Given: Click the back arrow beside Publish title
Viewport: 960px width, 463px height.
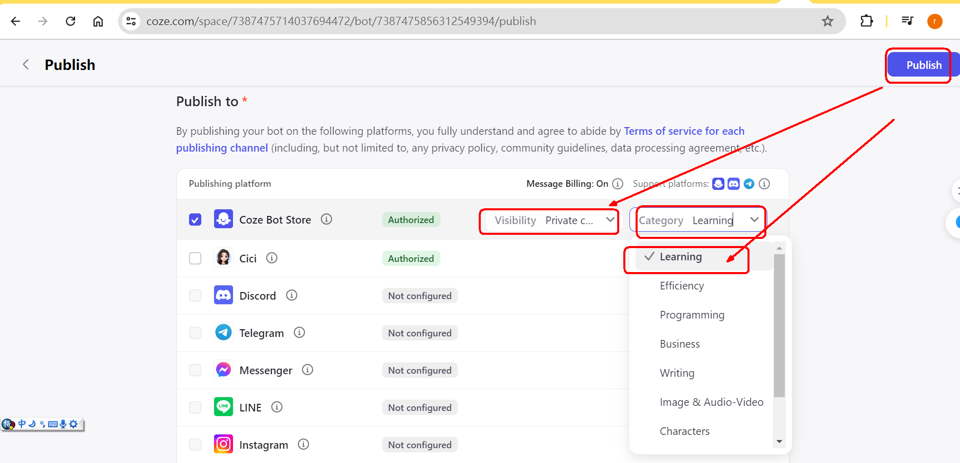Looking at the screenshot, I should coord(26,65).
